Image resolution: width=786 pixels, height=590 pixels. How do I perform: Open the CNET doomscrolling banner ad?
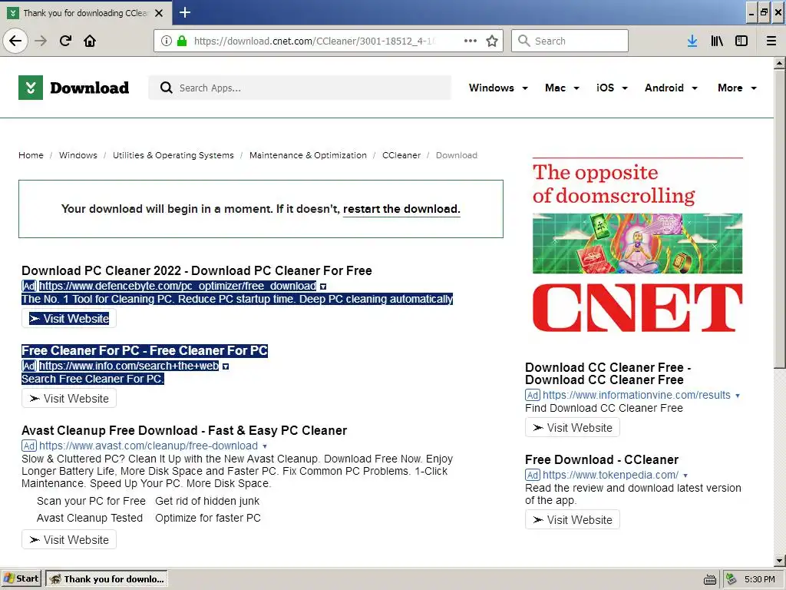point(637,247)
